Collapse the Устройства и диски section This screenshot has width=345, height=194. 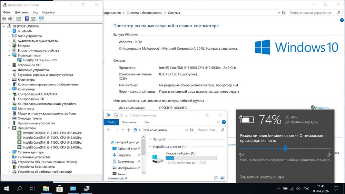click(150, 146)
